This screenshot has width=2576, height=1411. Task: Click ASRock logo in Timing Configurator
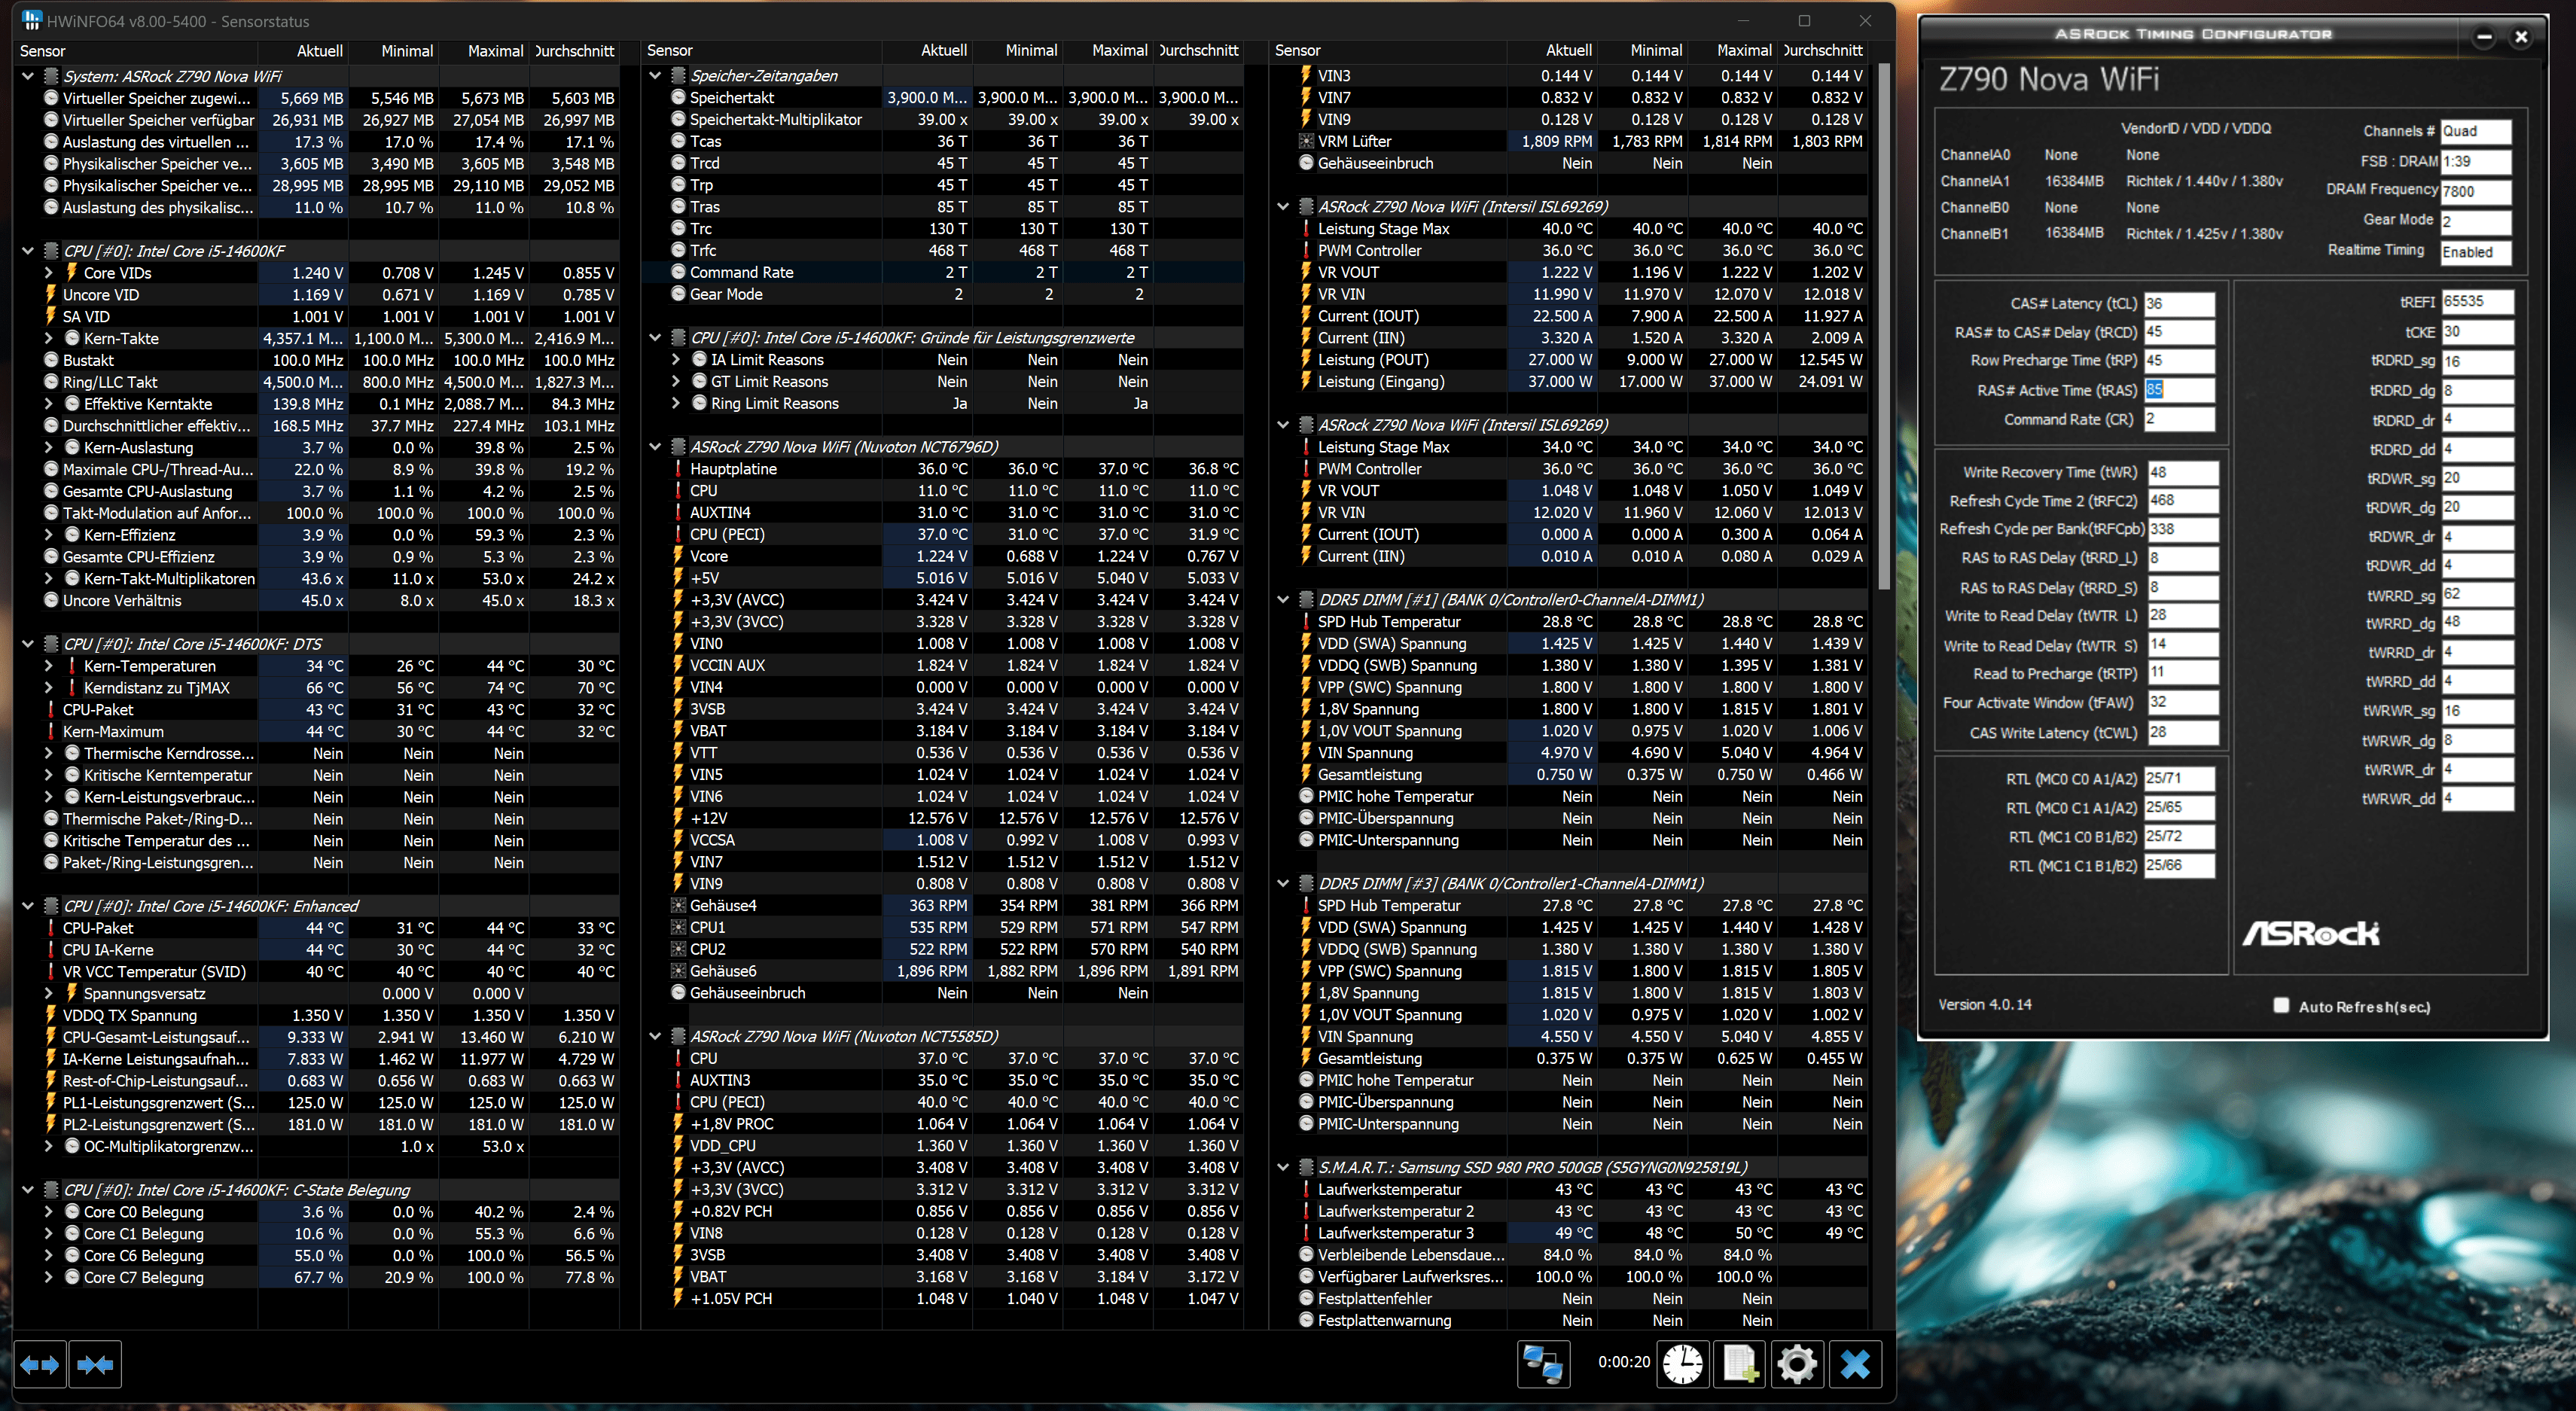[2310, 933]
